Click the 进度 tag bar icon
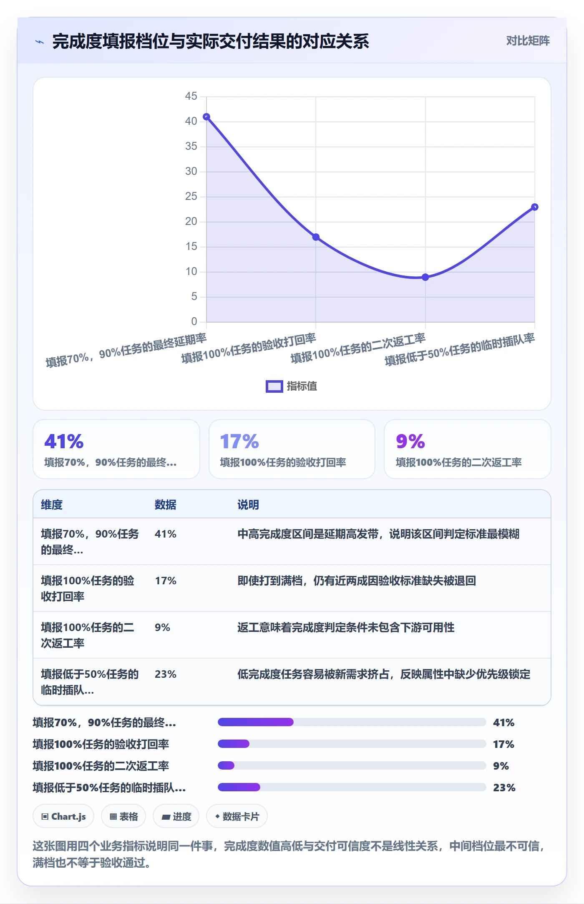 click(x=166, y=817)
